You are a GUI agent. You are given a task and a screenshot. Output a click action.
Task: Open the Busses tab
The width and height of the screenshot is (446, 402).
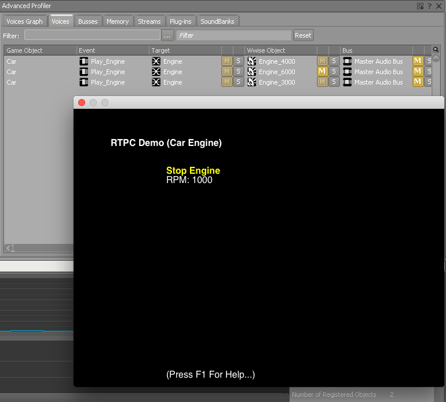(x=87, y=21)
